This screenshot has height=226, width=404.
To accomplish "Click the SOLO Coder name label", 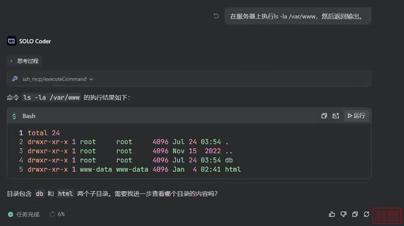I will pyautogui.click(x=35, y=41).
